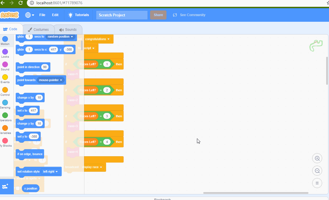Switch to the Costumes tab

click(x=38, y=30)
